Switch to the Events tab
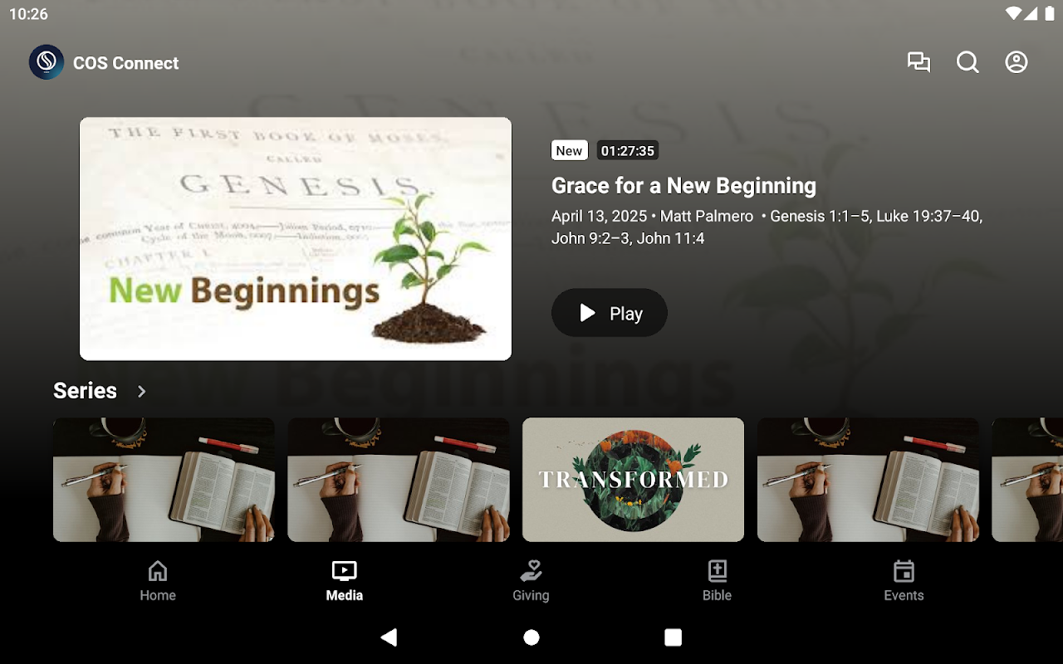This screenshot has height=664, width=1063. tap(904, 581)
